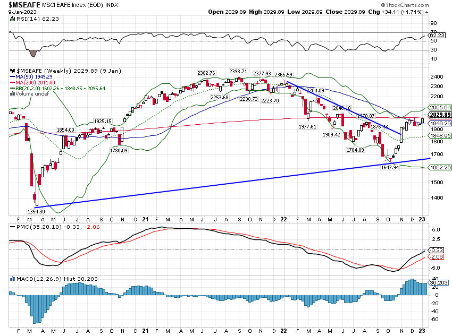Click the 2223.70 price annotation
Screen dimensions: 452x336
pyautogui.click(x=270, y=100)
